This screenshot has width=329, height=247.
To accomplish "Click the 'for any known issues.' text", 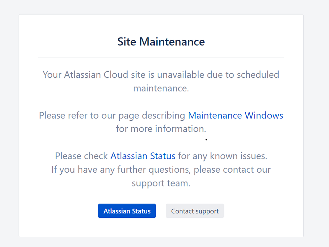I will click(223, 156).
